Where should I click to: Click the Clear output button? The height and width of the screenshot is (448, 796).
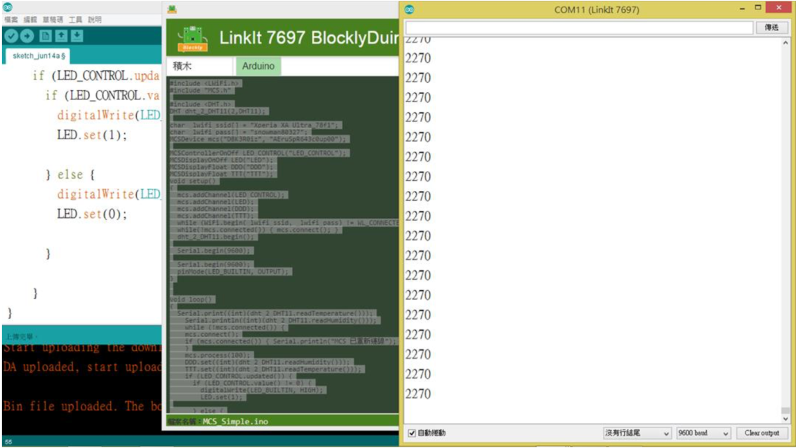762,433
